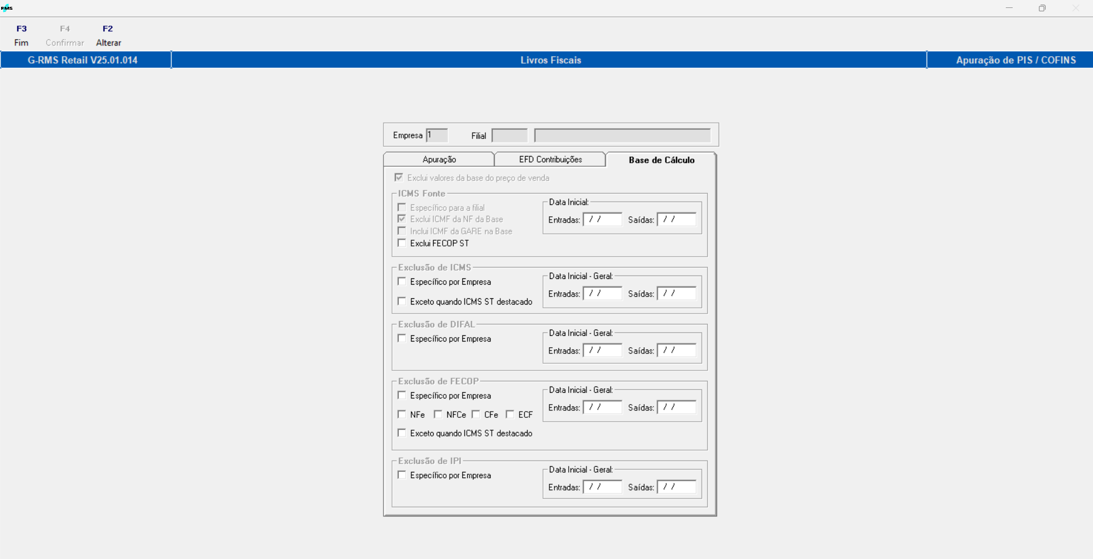Click the Filial code input field
The height and width of the screenshot is (559, 1093).
pyautogui.click(x=509, y=135)
